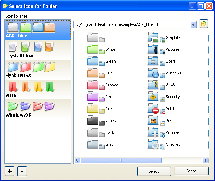
Task: Add a new icon library with plus button
Action: [x=9, y=171]
